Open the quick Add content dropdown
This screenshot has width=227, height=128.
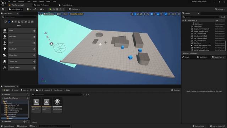click(x=29, y=9)
